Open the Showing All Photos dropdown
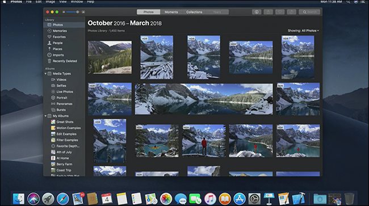 303,31
